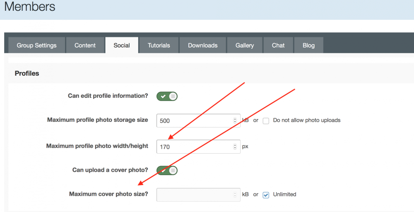The width and height of the screenshot is (414, 212).
Task: Click the stepper arrows on width/height field
Action: click(x=235, y=147)
